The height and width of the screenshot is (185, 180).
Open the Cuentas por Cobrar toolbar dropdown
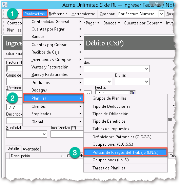pyautogui.click(x=143, y=23)
